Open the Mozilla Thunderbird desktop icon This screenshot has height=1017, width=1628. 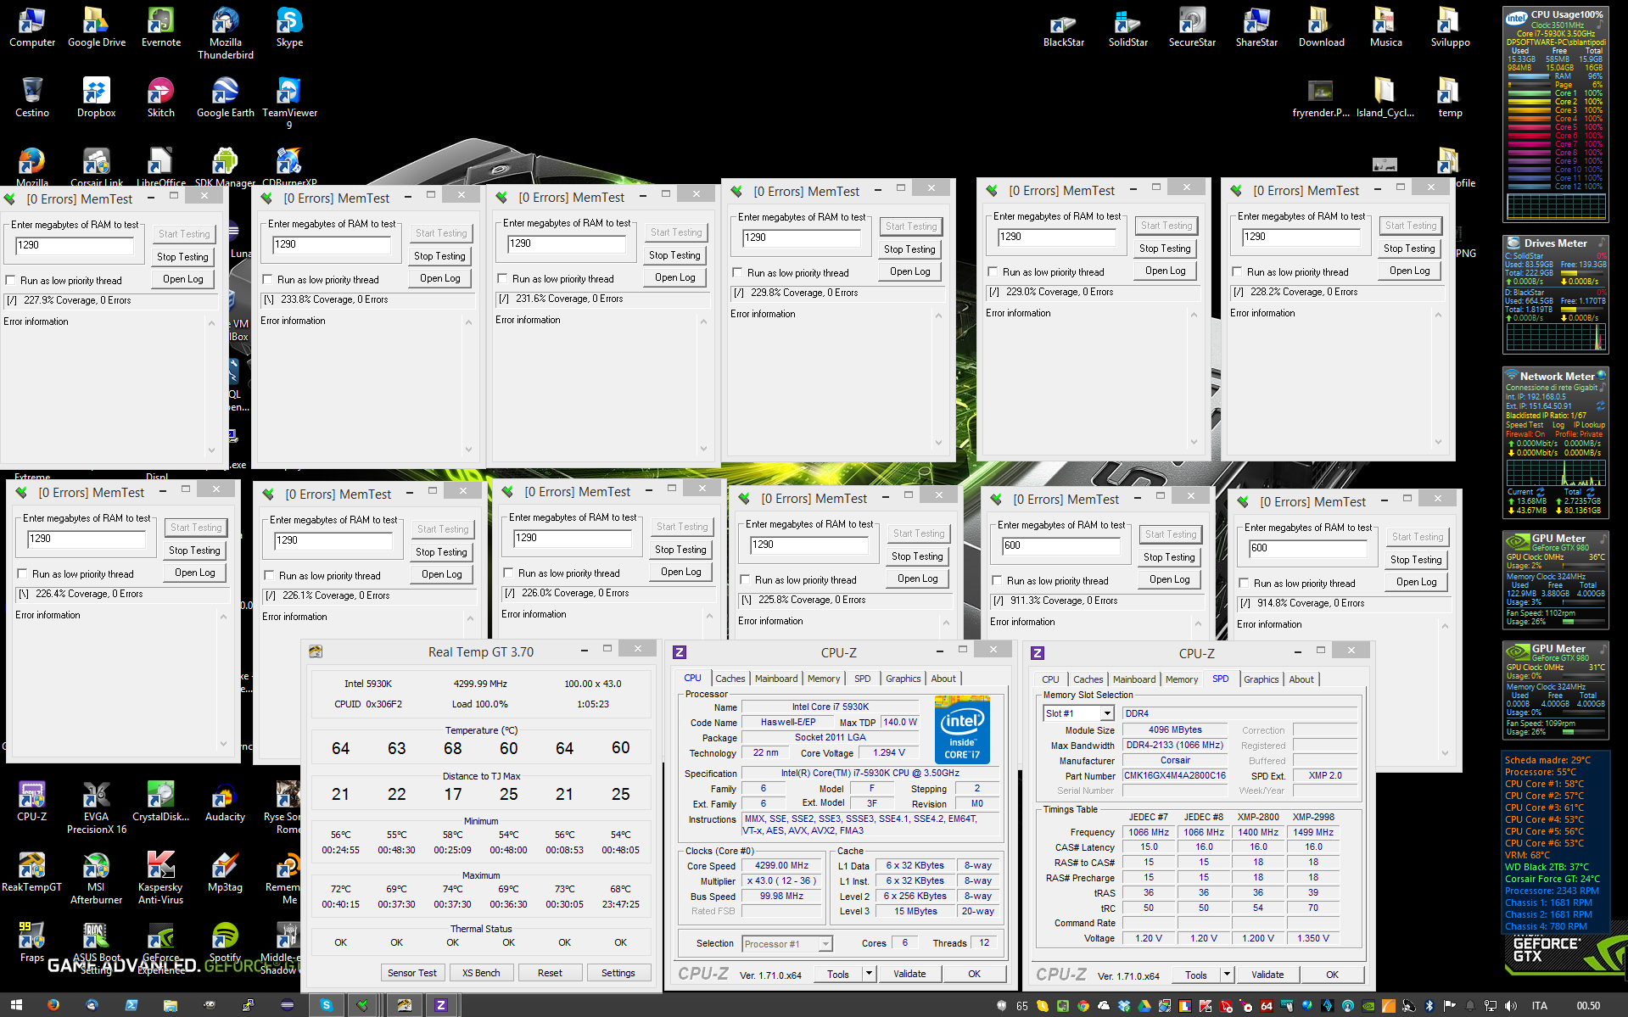225,33
